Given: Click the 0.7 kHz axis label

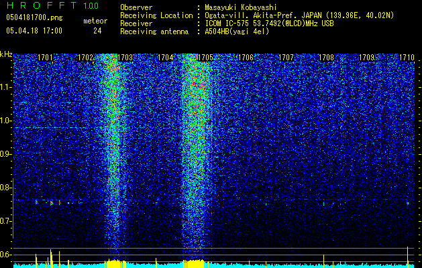Looking at the screenshot, I should [x=6, y=221].
